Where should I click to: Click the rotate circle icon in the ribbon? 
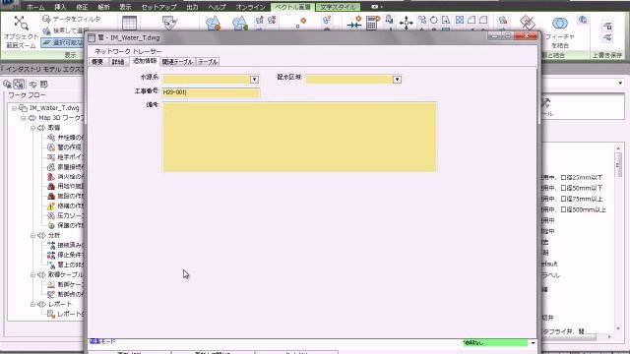(434, 20)
